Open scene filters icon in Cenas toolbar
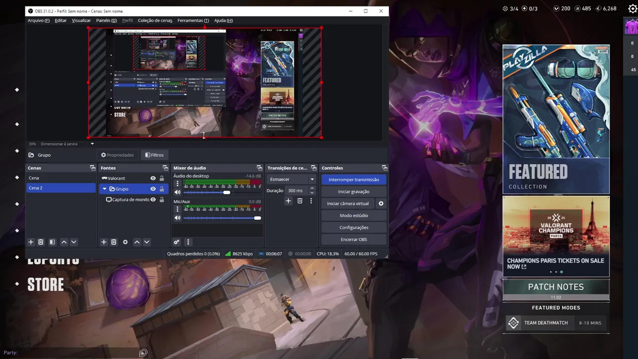The width and height of the screenshot is (638, 359). 52,242
